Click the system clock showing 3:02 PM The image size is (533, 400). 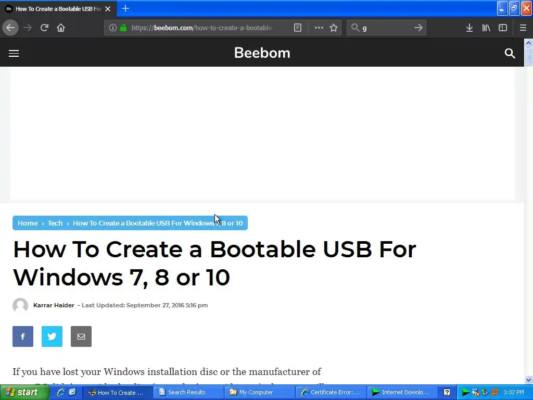[x=514, y=392]
